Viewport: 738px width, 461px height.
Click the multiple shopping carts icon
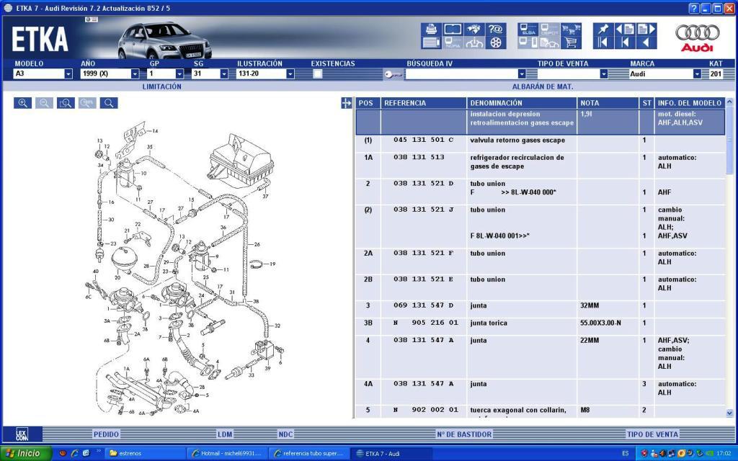[571, 30]
